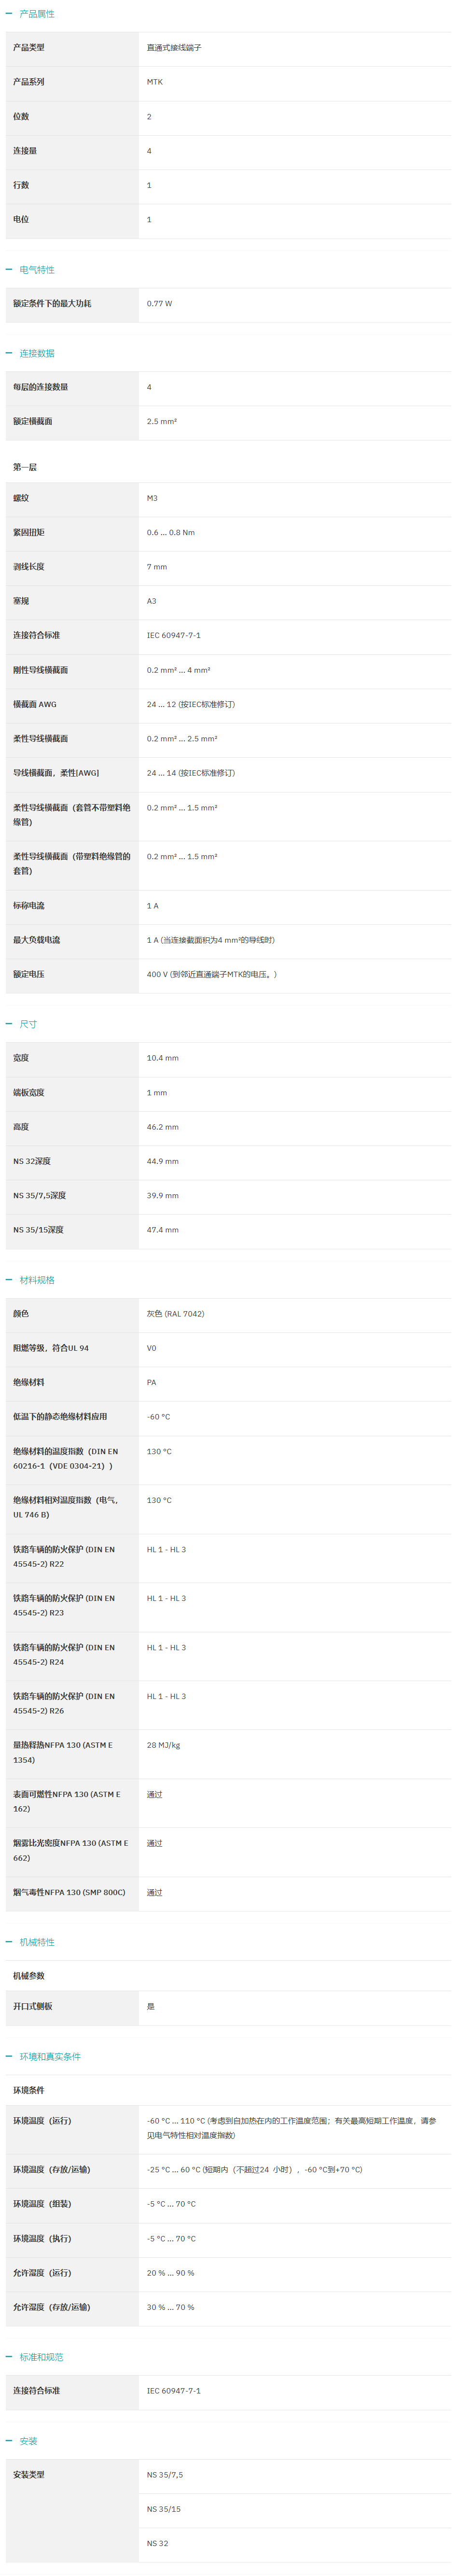Select the NS 35/7,5深度 value 39.9 mm
Screen dimensions: 455x2576
[163, 1195]
